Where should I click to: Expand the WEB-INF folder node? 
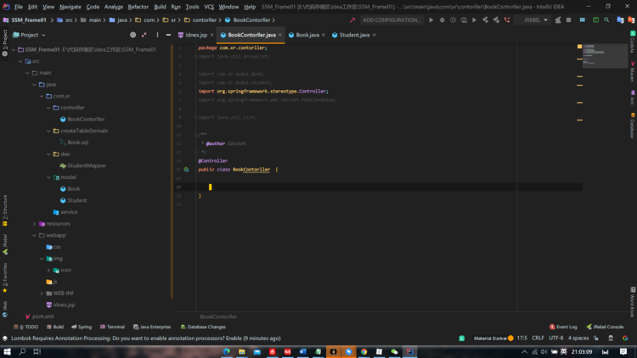pos(42,293)
